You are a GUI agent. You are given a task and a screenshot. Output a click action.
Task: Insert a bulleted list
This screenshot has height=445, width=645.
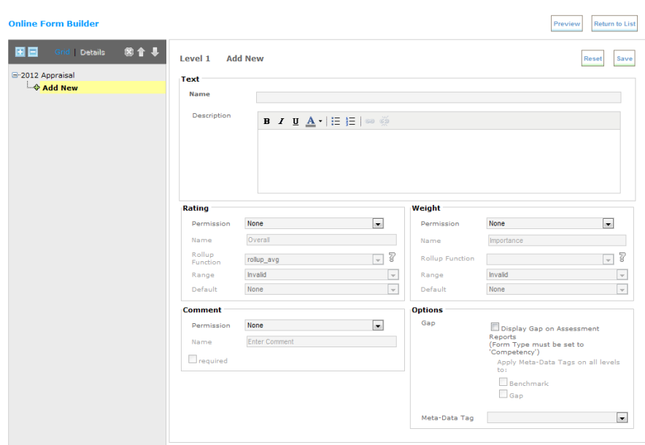pyautogui.click(x=336, y=121)
